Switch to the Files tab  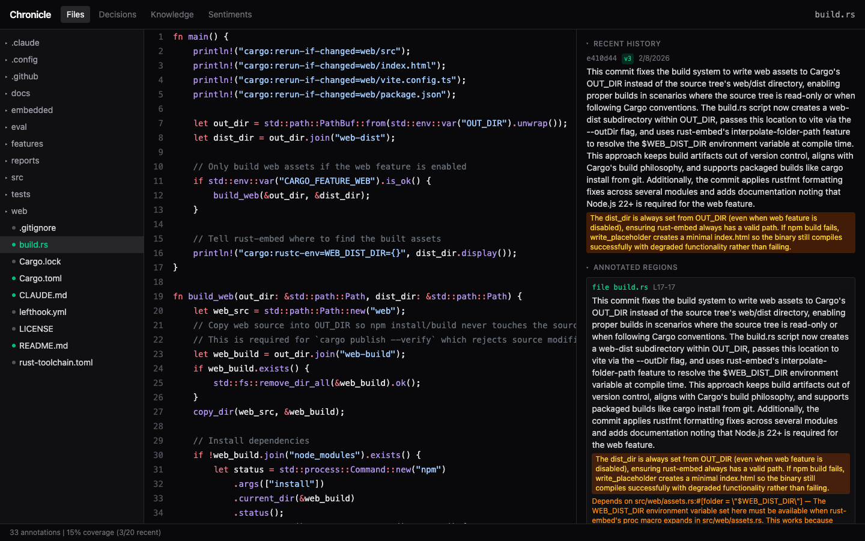[x=75, y=14]
